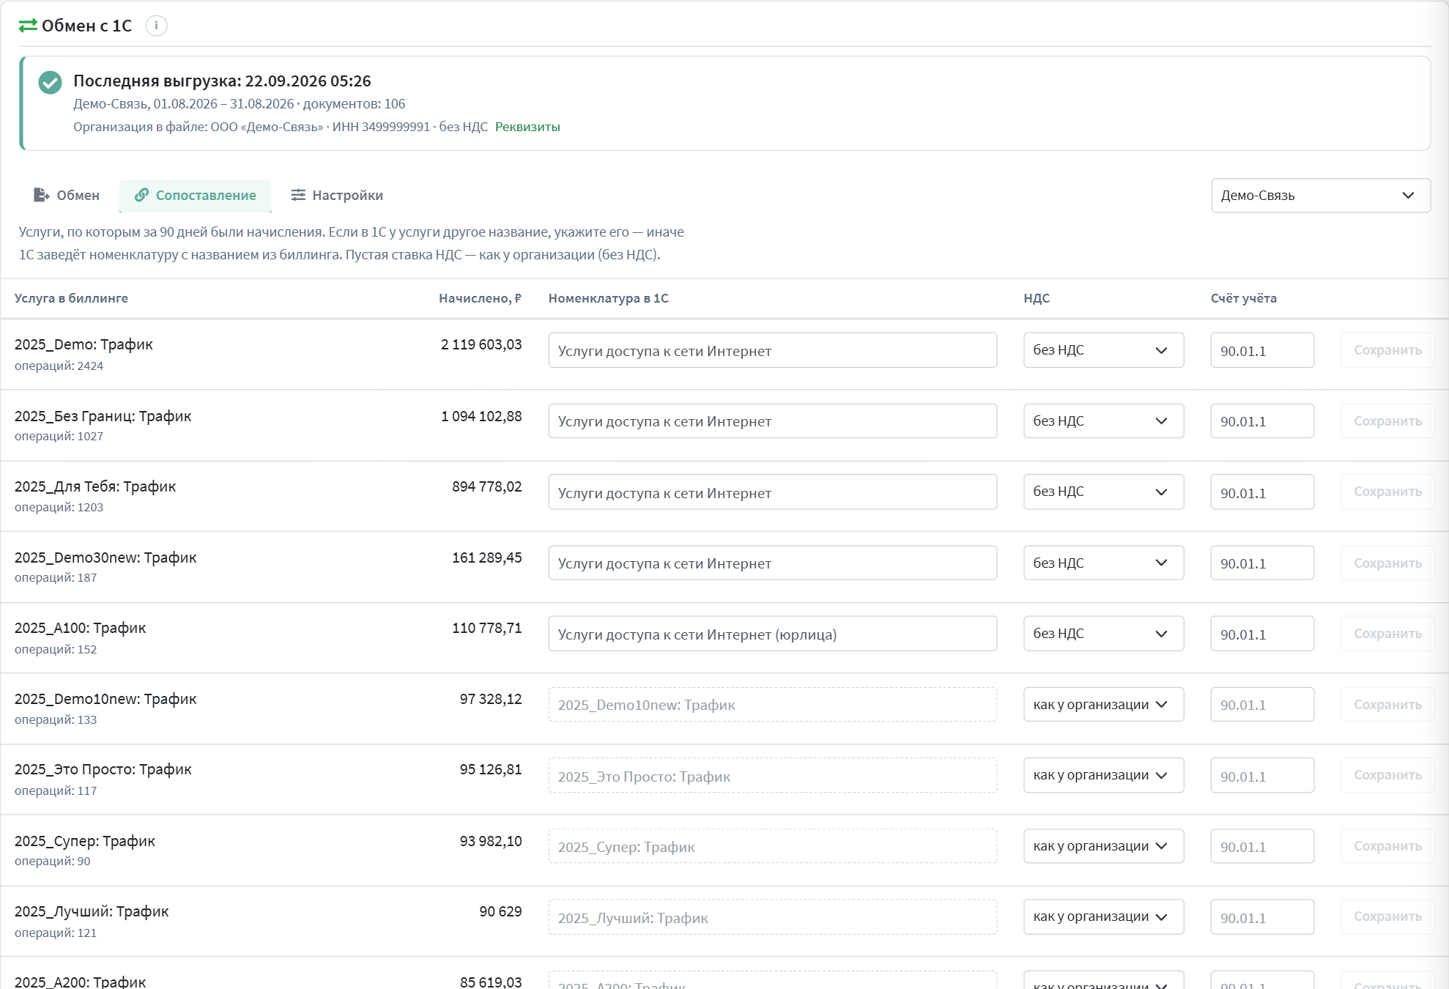1449x989 pixels.
Task: Open the Реквизиты link
Action: tap(527, 127)
